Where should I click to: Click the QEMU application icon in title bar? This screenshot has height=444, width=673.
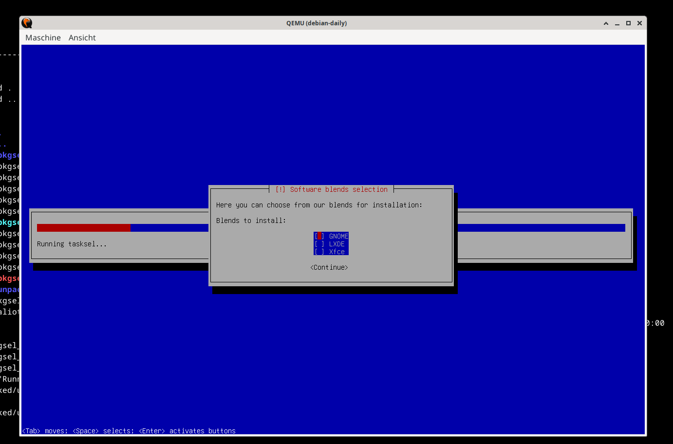(x=27, y=23)
